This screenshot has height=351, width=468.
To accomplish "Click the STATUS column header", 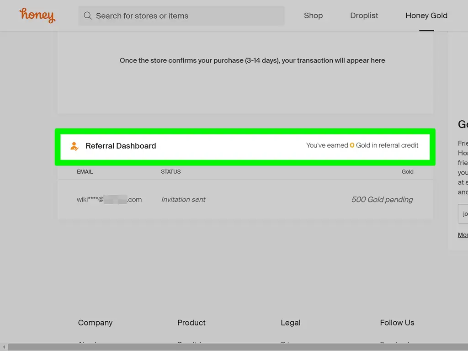I will coord(170,172).
